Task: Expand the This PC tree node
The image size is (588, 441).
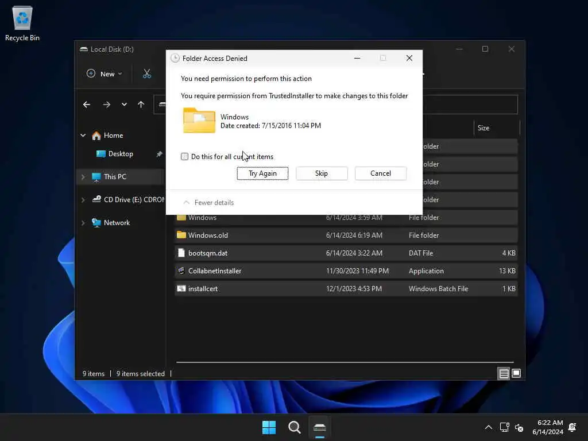Action: coord(83,177)
